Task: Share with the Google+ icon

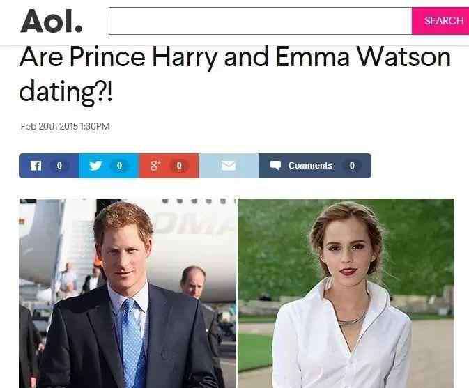Action: 155,165
